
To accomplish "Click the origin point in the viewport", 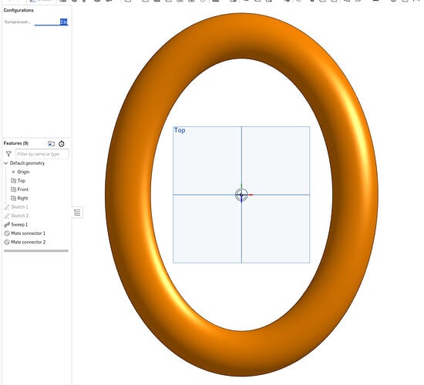I will [x=241, y=195].
